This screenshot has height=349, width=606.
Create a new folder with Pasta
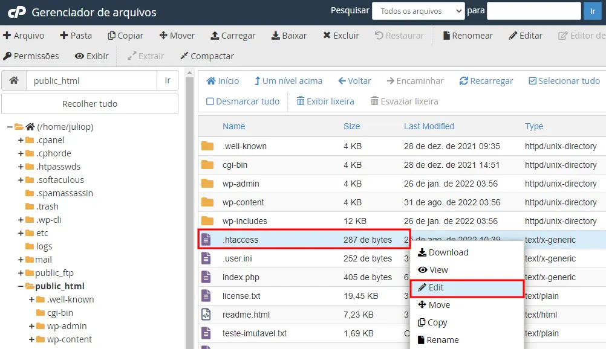click(76, 36)
